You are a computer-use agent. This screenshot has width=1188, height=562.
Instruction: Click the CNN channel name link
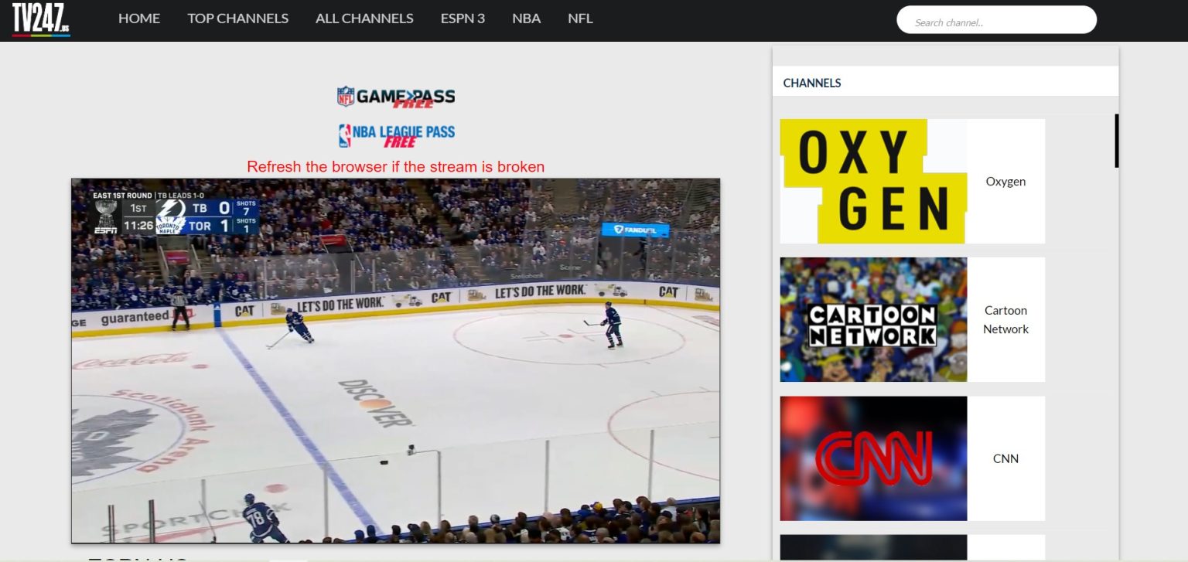click(x=1005, y=458)
